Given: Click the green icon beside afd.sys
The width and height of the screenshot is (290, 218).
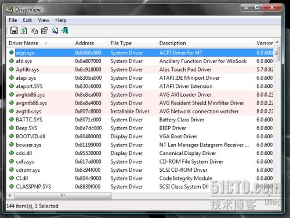Looking at the screenshot, I should click(12, 61).
